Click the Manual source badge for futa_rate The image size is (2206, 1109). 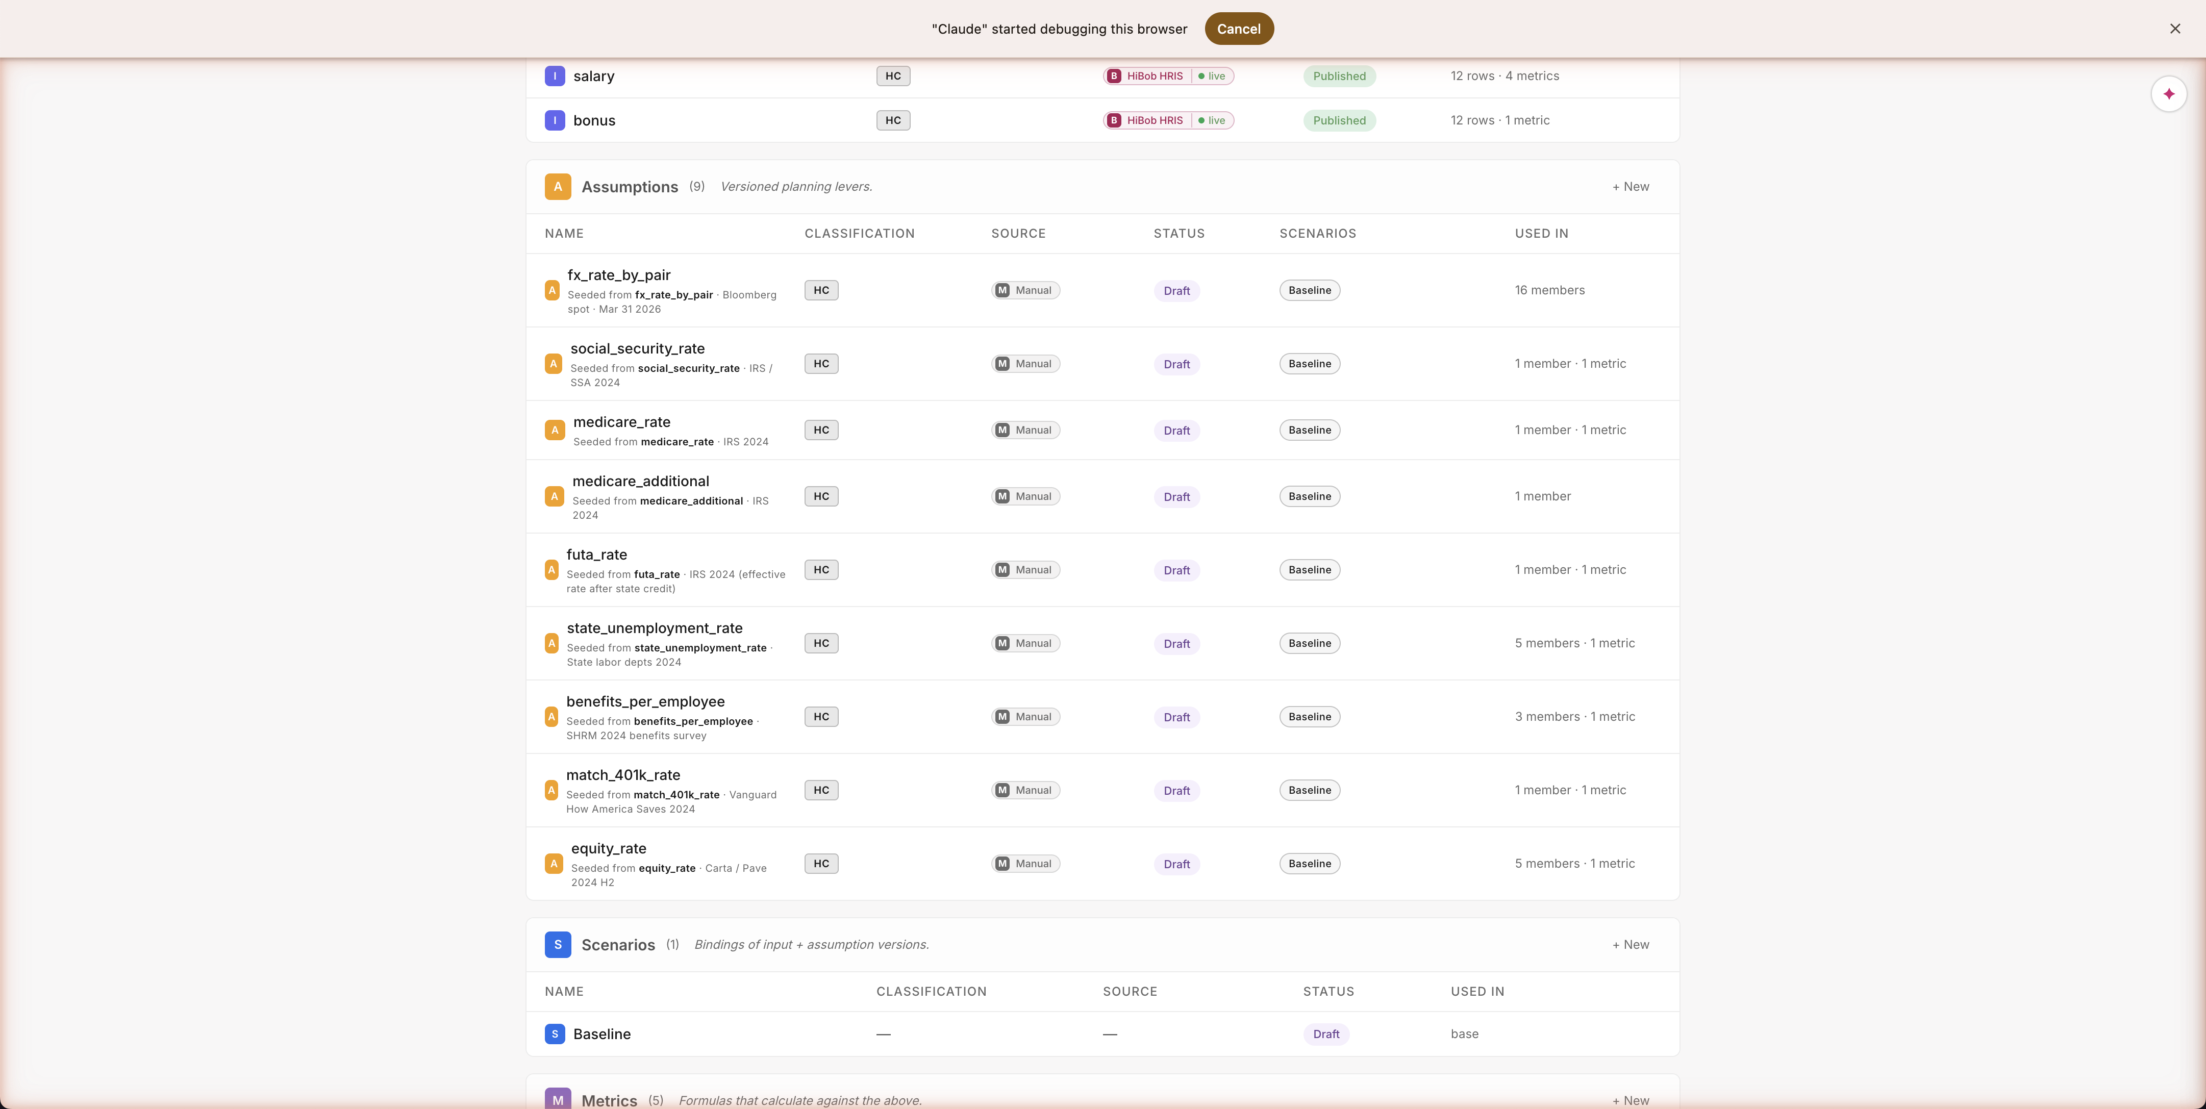[1025, 569]
